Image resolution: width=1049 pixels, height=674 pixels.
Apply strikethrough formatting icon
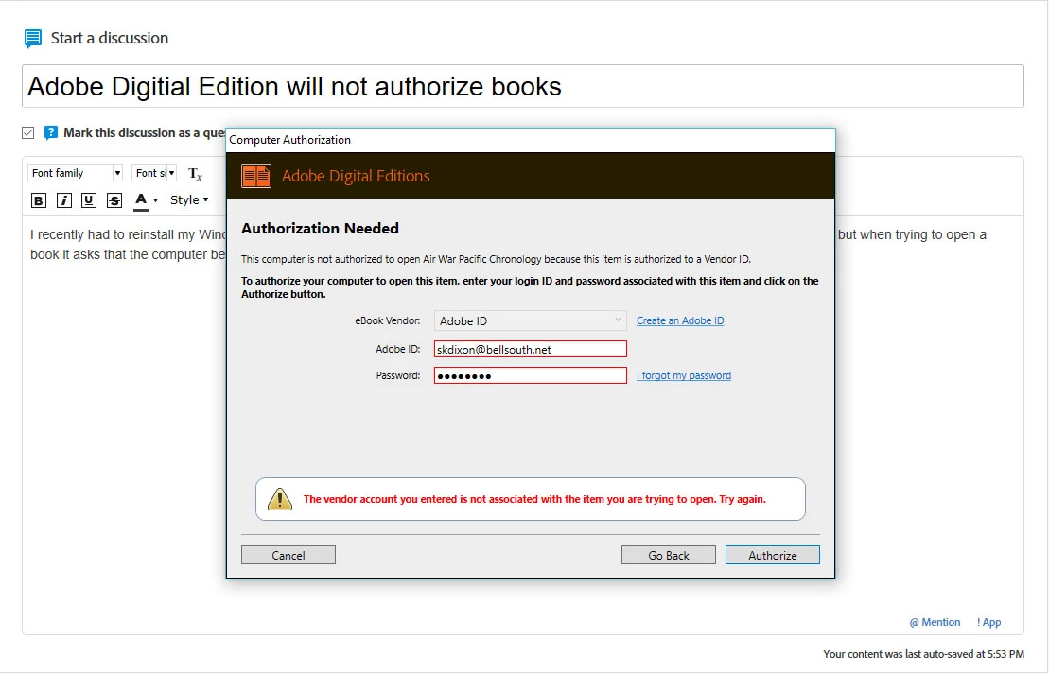(x=114, y=199)
